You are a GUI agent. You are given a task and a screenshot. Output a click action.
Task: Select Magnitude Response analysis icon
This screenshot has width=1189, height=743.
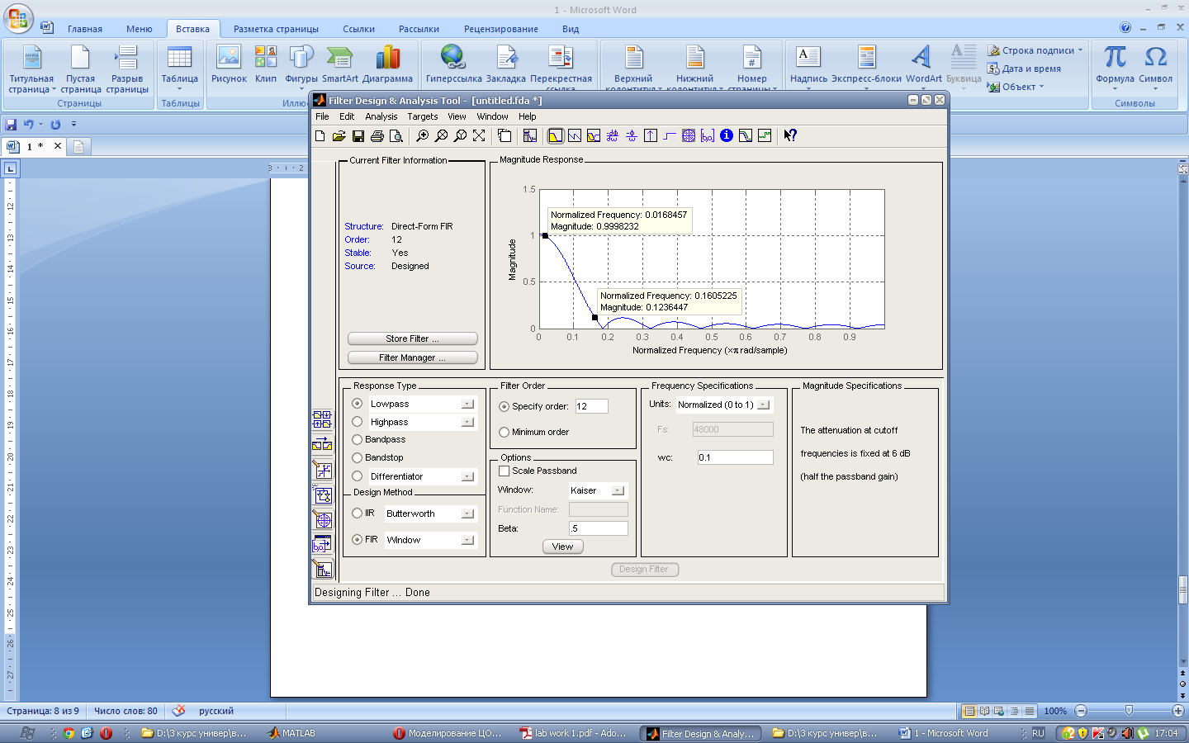(555, 136)
